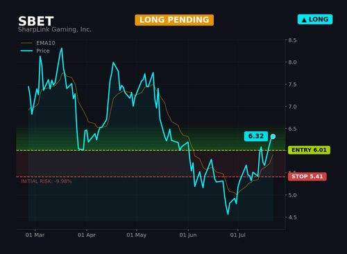Click the 8.5 y-axis value
The width and height of the screenshot is (347, 254).
coord(292,40)
